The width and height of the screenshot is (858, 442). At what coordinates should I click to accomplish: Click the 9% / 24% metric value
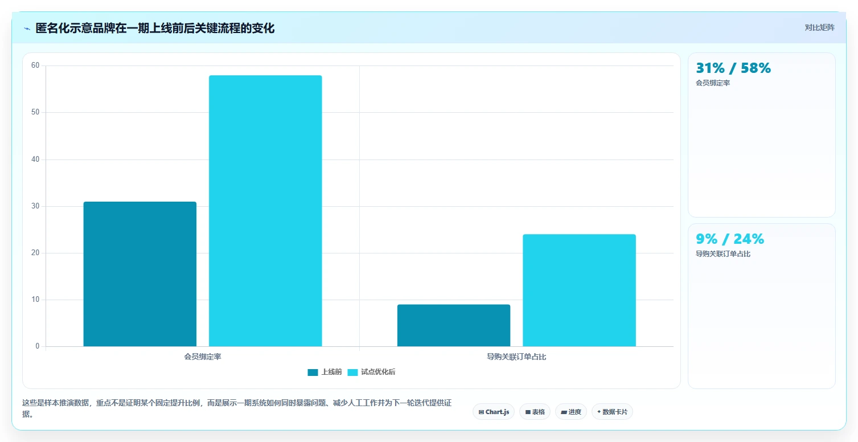coord(730,239)
